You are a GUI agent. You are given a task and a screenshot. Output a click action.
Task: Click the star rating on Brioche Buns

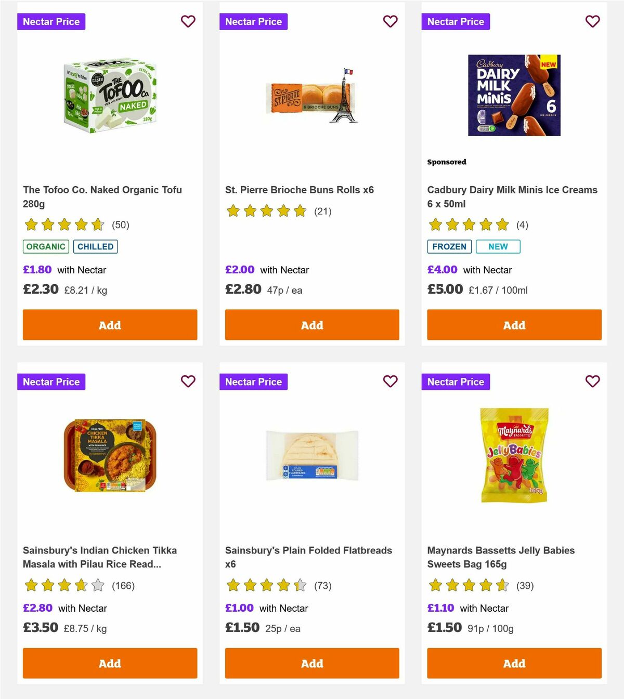pos(266,211)
